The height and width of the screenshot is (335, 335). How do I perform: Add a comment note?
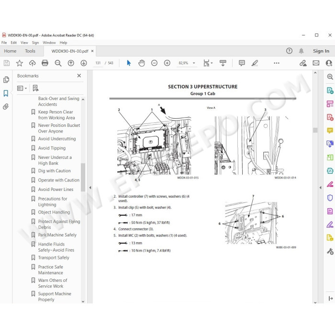242,63
